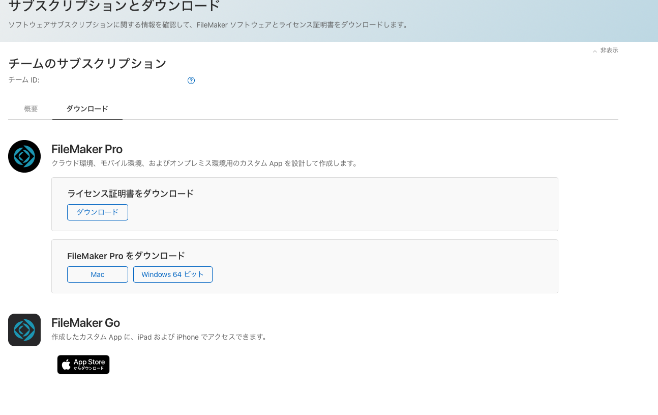Image resolution: width=658 pixels, height=415 pixels.
Task: Click the ライセンス証明書をダウンロード section label
Action: 131,193
